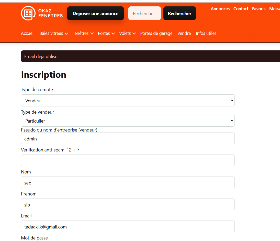The image size is (280, 241).
Task: Click the Email field with tadaaki.k@gmail.com
Action: [128, 226]
